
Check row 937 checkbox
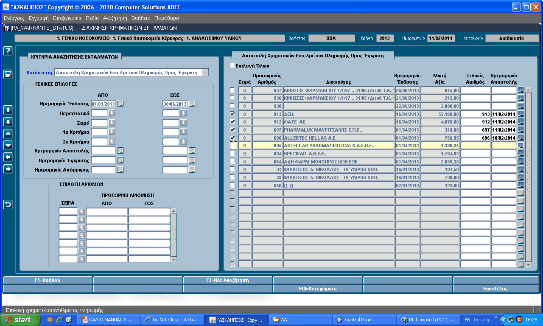232,90
